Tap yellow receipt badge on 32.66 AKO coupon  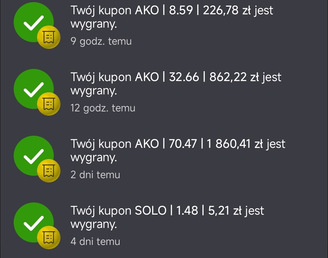[x=49, y=104]
